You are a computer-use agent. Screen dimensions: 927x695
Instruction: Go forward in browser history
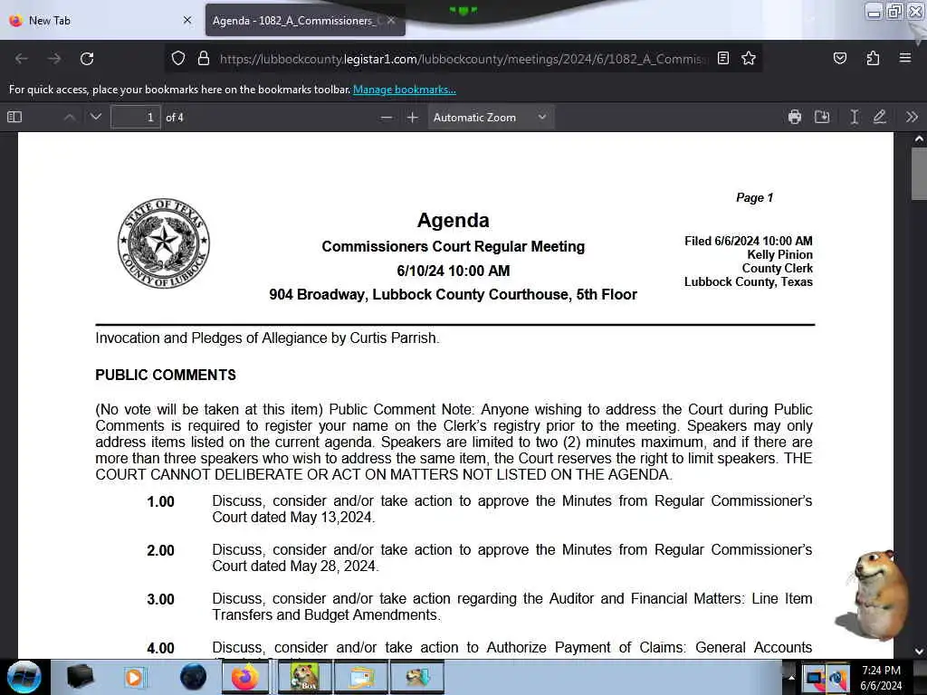point(54,59)
